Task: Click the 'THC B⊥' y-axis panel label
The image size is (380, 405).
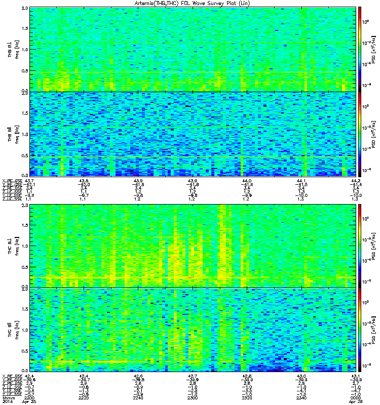Action: [10, 246]
